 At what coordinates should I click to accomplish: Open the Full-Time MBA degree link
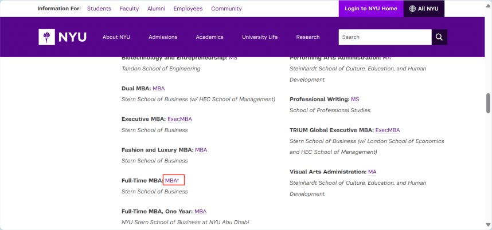172,181
